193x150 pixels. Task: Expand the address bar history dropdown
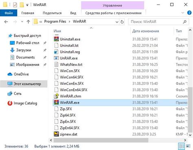(x=117, y=22)
